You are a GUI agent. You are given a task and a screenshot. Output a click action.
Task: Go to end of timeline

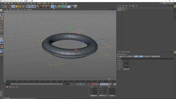pos(89,84)
